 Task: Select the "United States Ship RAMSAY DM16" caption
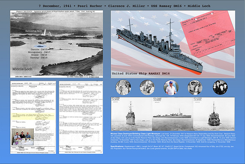141,73
